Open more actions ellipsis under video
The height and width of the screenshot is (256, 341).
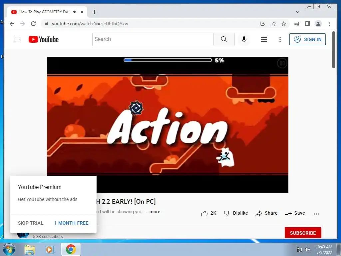point(316,214)
